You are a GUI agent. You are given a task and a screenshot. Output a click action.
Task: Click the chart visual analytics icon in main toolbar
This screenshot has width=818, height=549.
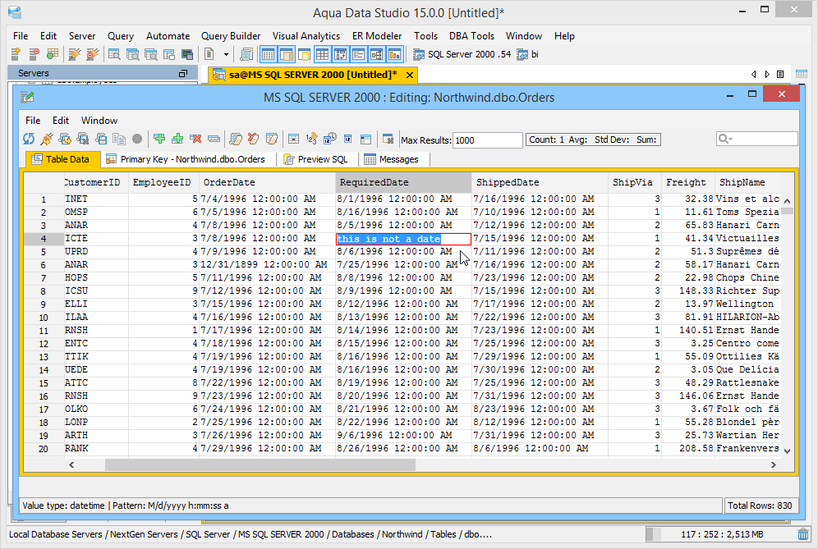[394, 53]
